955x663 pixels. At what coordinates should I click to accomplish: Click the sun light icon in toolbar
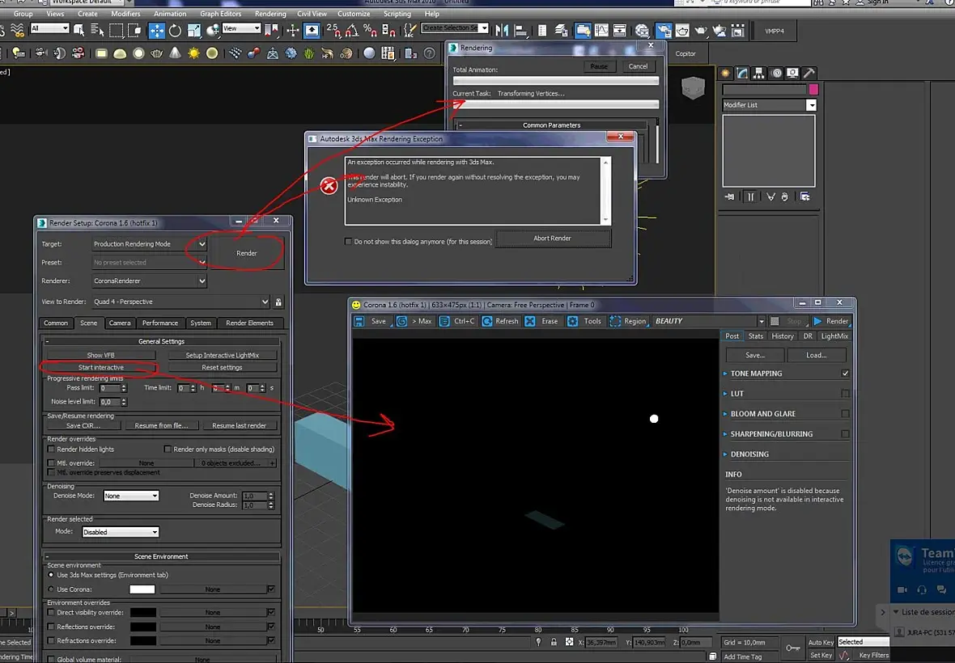click(193, 53)
